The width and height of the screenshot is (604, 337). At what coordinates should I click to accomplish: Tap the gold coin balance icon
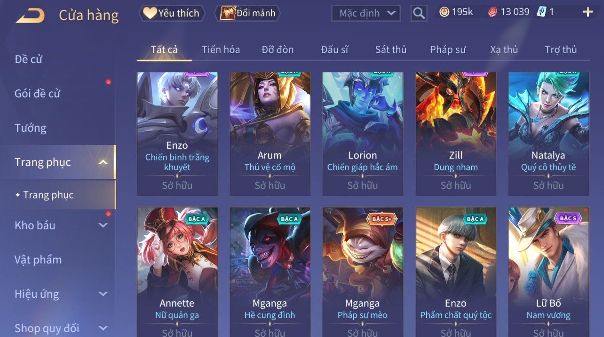click(444, 12)
